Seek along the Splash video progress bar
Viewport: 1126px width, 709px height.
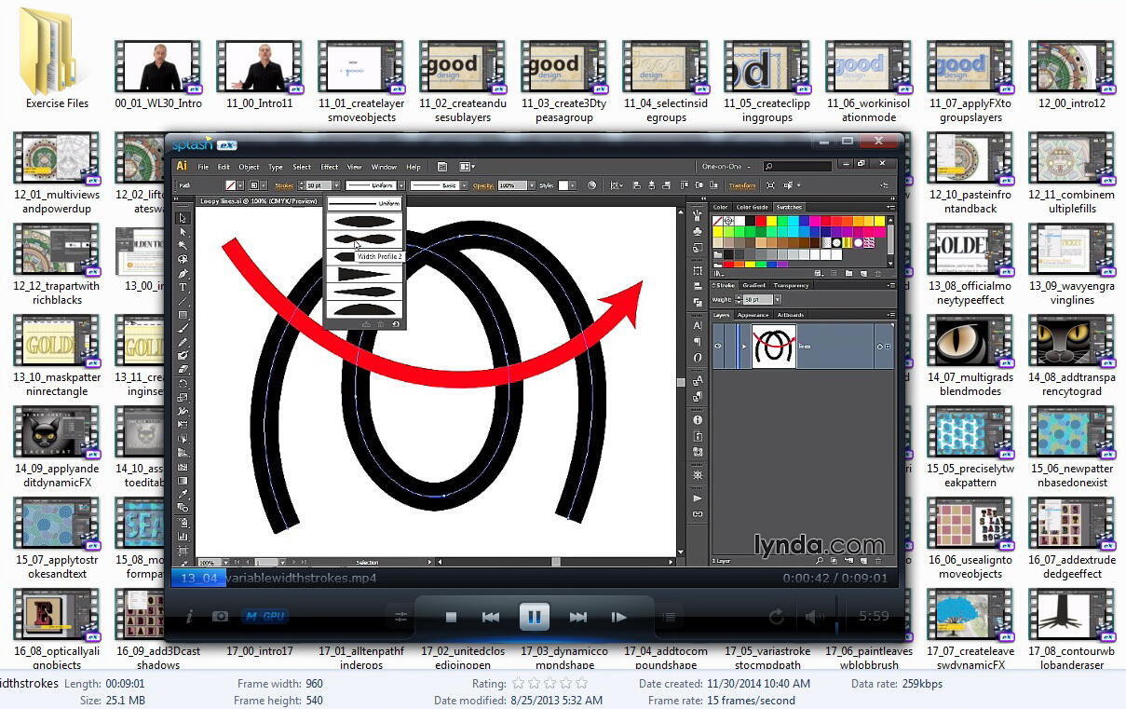(535, 579)
